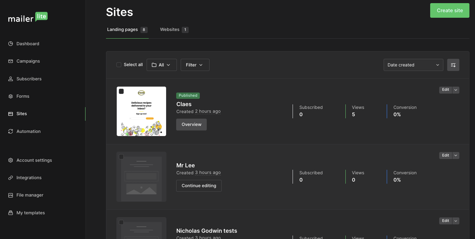Click Edit for the Claes landing page
Screen dimensions: 475x239
445,90
